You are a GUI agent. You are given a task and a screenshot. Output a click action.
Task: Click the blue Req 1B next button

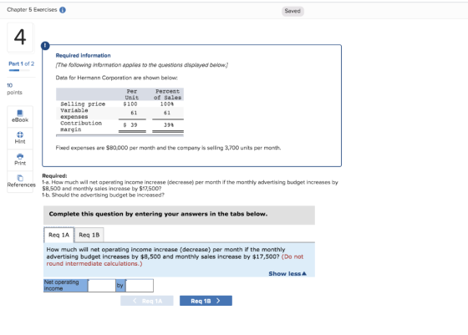pos(206,301)
